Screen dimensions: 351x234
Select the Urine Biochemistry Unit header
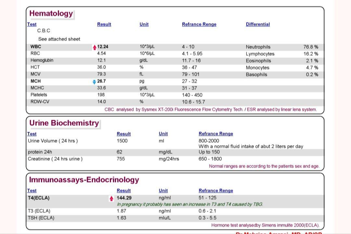[x=163, y=134]
